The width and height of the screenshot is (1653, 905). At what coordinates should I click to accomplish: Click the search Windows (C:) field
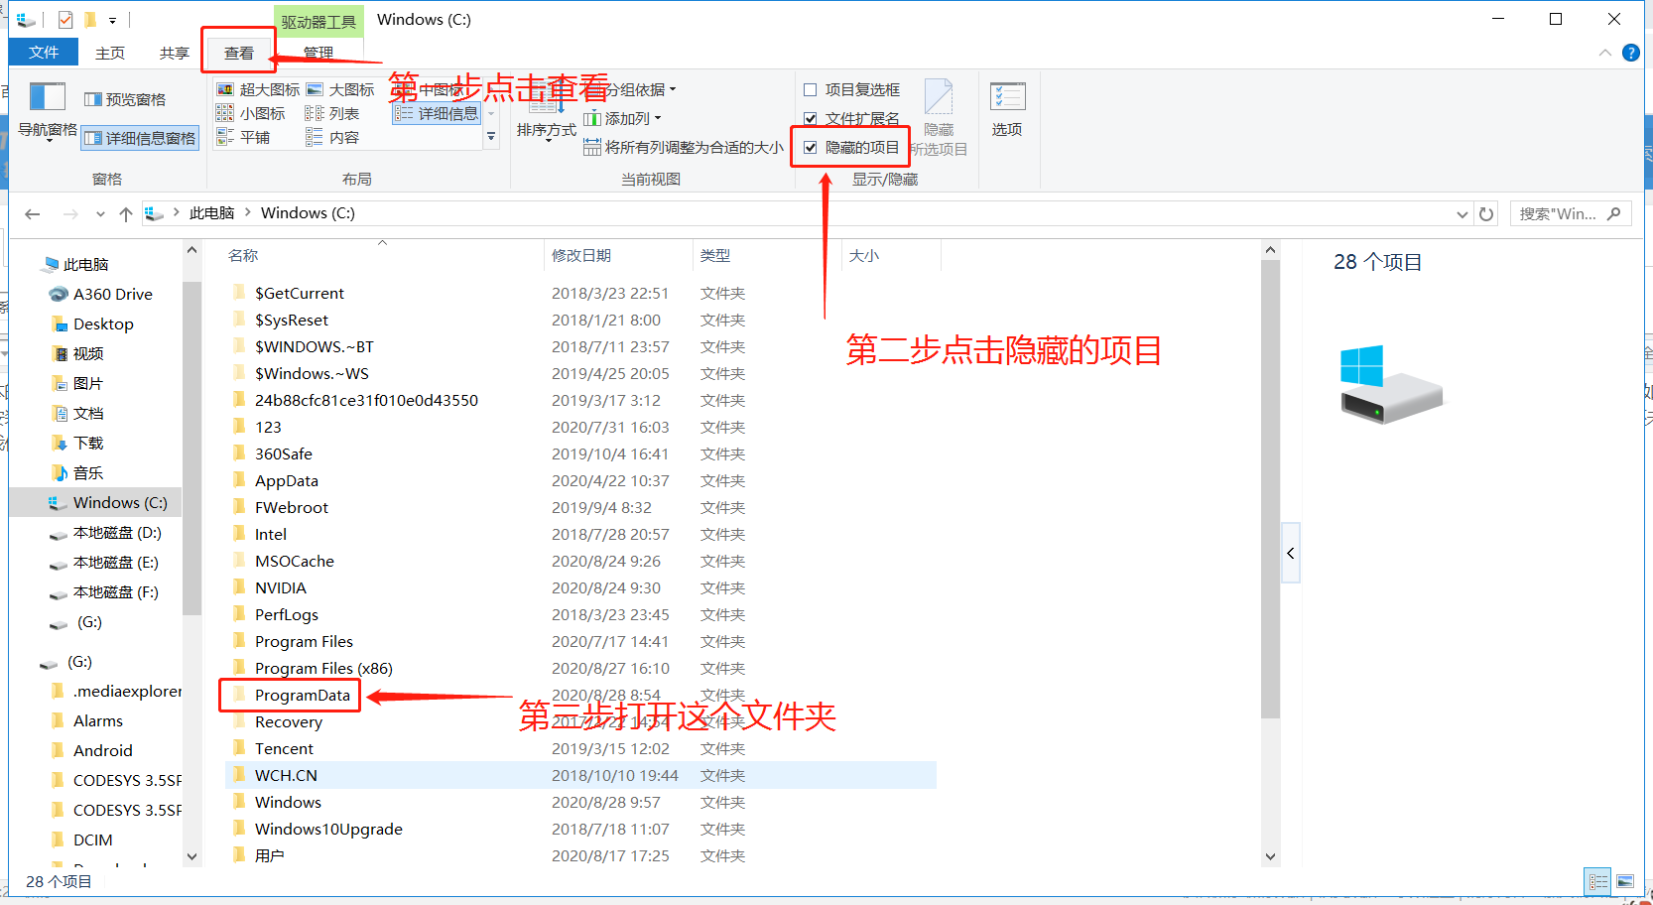1570,213
